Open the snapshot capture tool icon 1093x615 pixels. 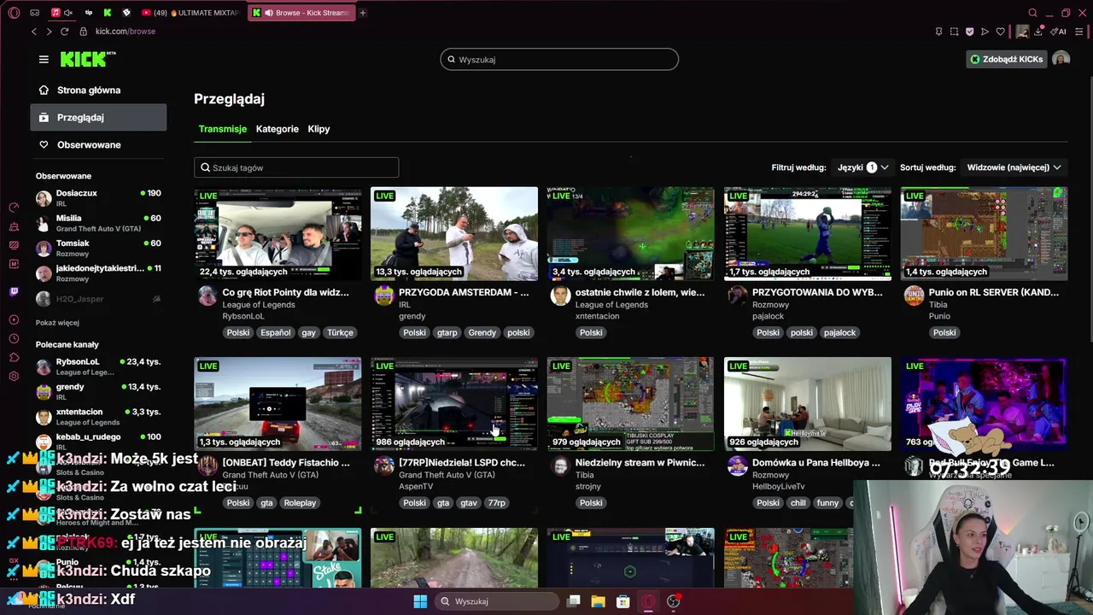954,32
